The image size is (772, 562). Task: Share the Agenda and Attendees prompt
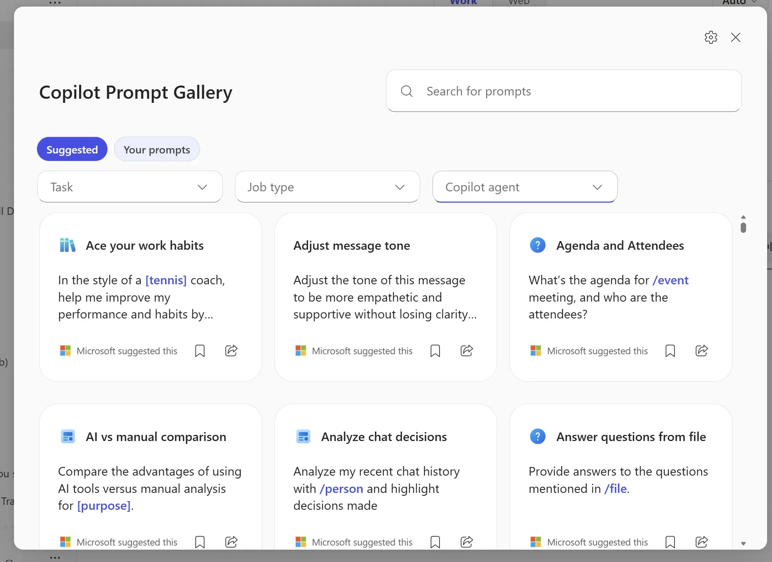click(702, 351)
